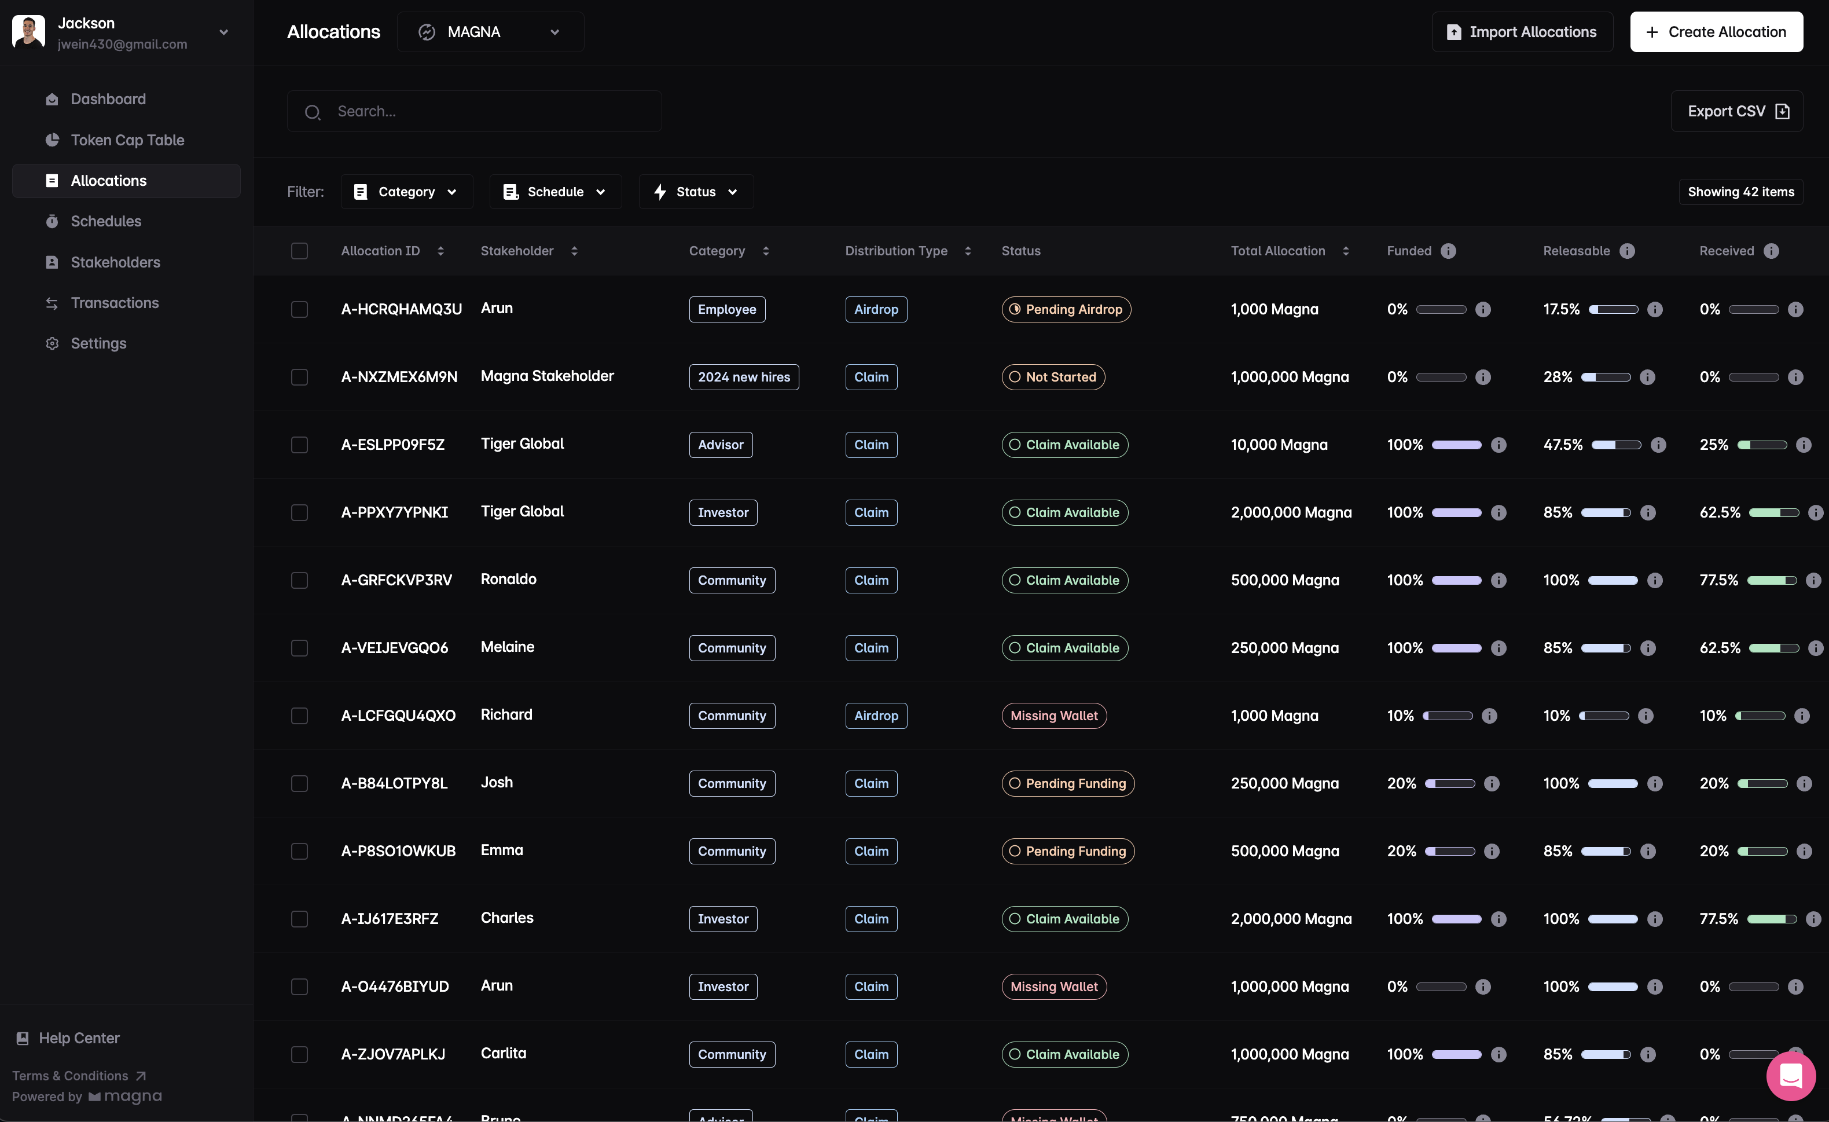Select the checkbox for Ronaldo's allocation
This screenshot has width=1829, height=1122.
[x=299, y=580]
